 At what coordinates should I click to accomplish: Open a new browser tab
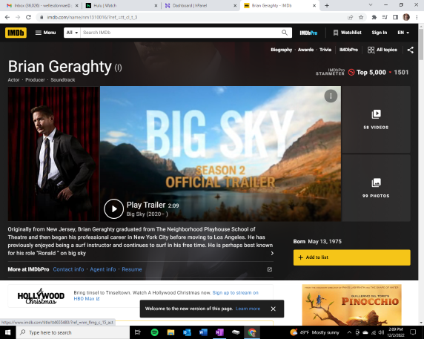327,5
